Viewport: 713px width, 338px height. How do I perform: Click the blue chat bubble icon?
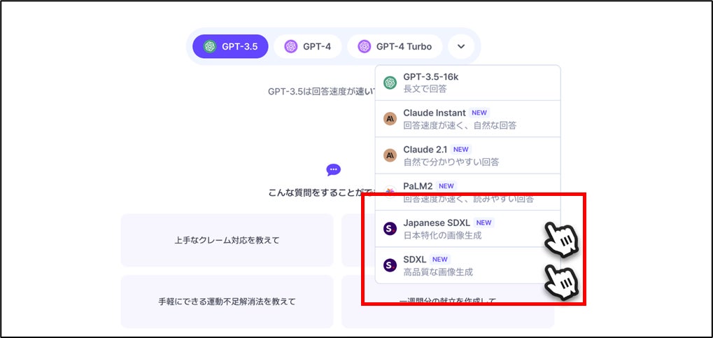(333, 170)
